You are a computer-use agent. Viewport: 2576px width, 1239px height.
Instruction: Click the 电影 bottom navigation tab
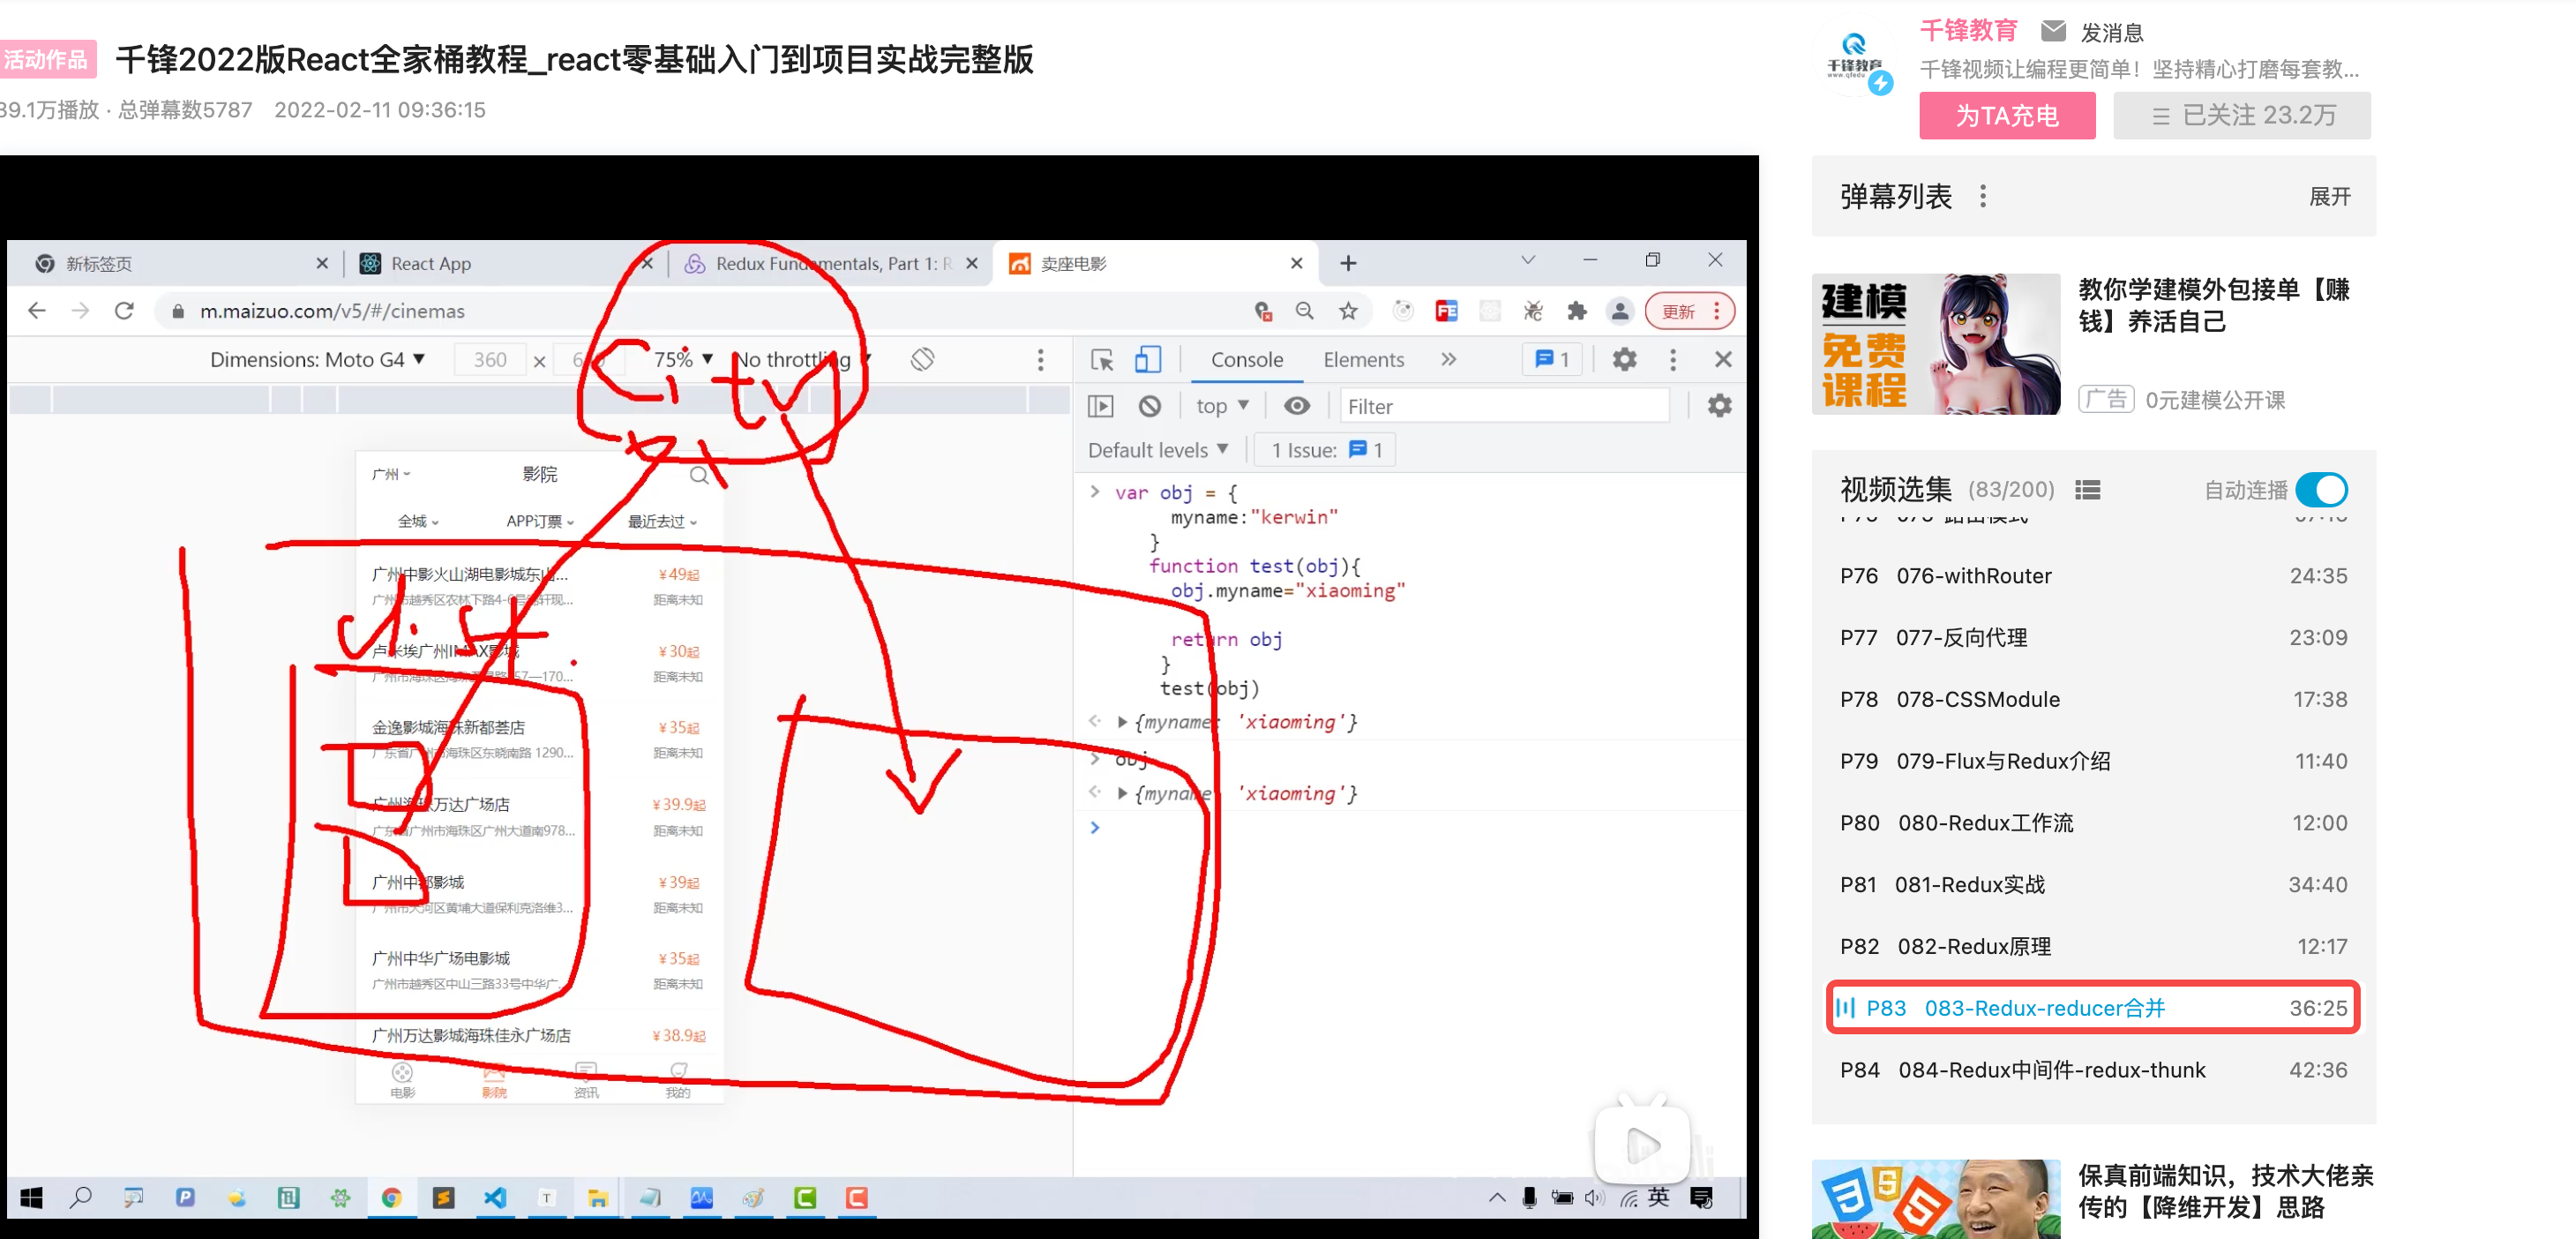(402, 1081)
